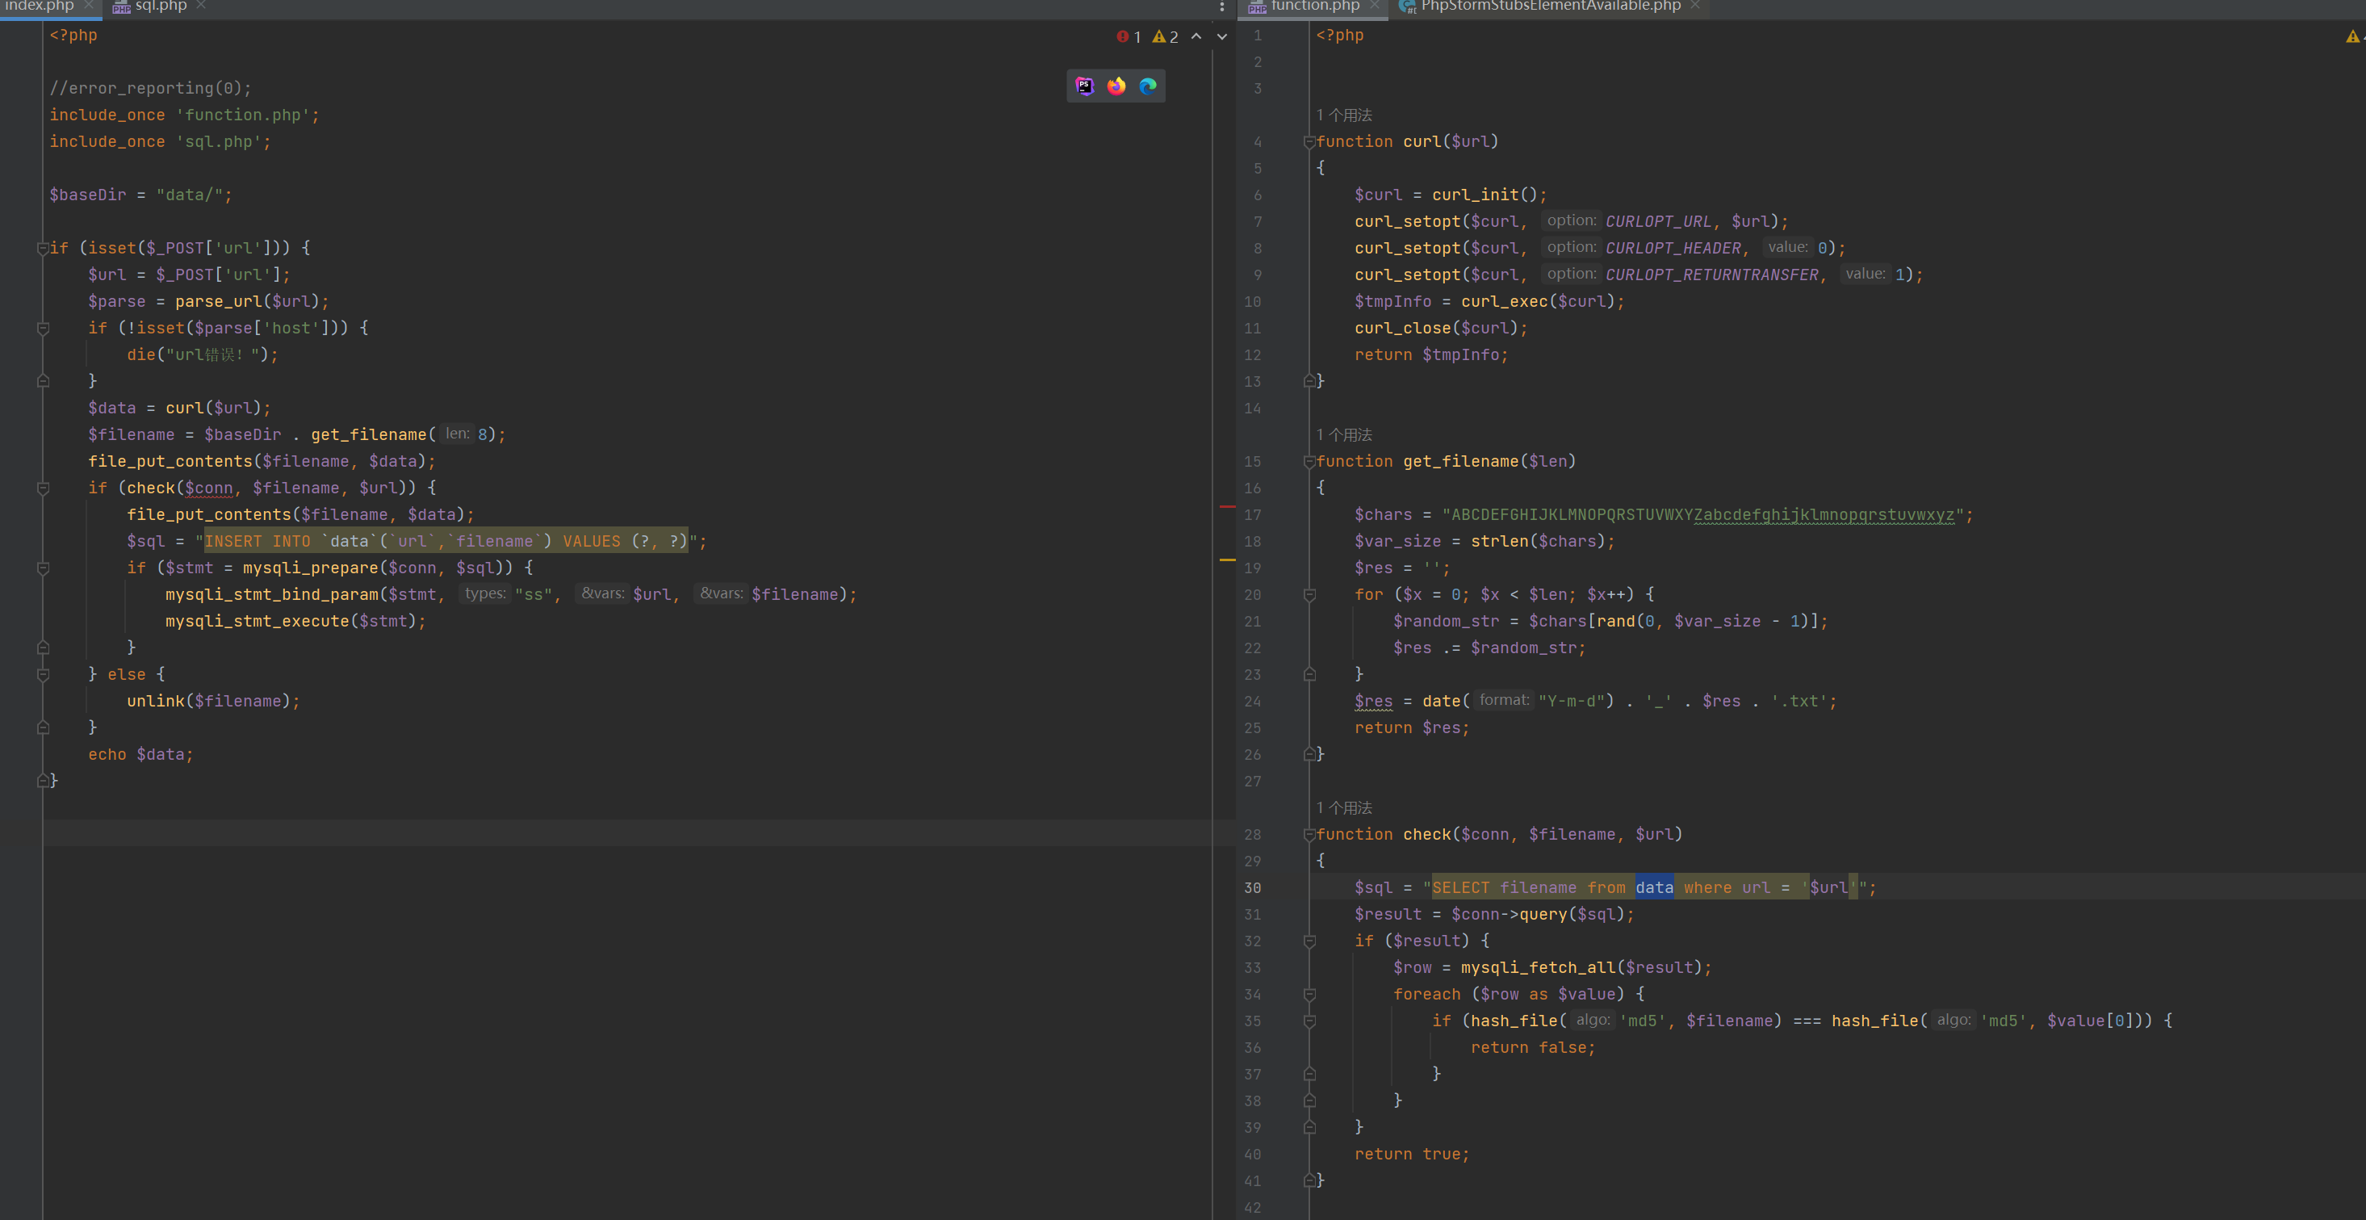Screen dimensions: 2366x1220
Task: Click the //error_reporting(0) comment
Action: (x=151, y=88)
